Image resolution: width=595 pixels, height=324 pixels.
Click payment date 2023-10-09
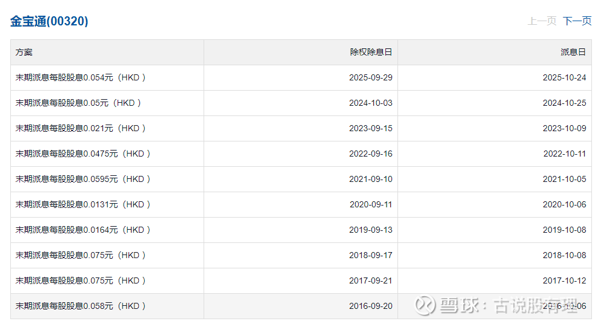(x=564, y=128)
